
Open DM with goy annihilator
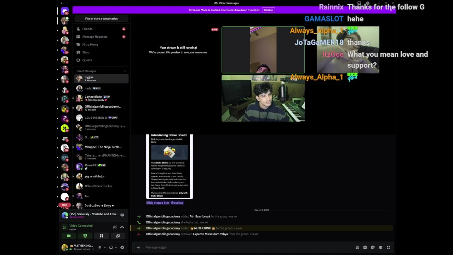point(101,176)
